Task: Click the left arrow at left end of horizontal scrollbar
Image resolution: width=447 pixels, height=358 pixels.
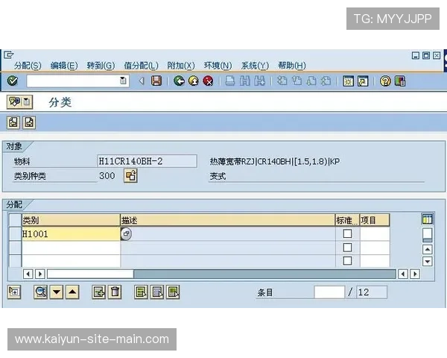Action: tap(28, 274)
